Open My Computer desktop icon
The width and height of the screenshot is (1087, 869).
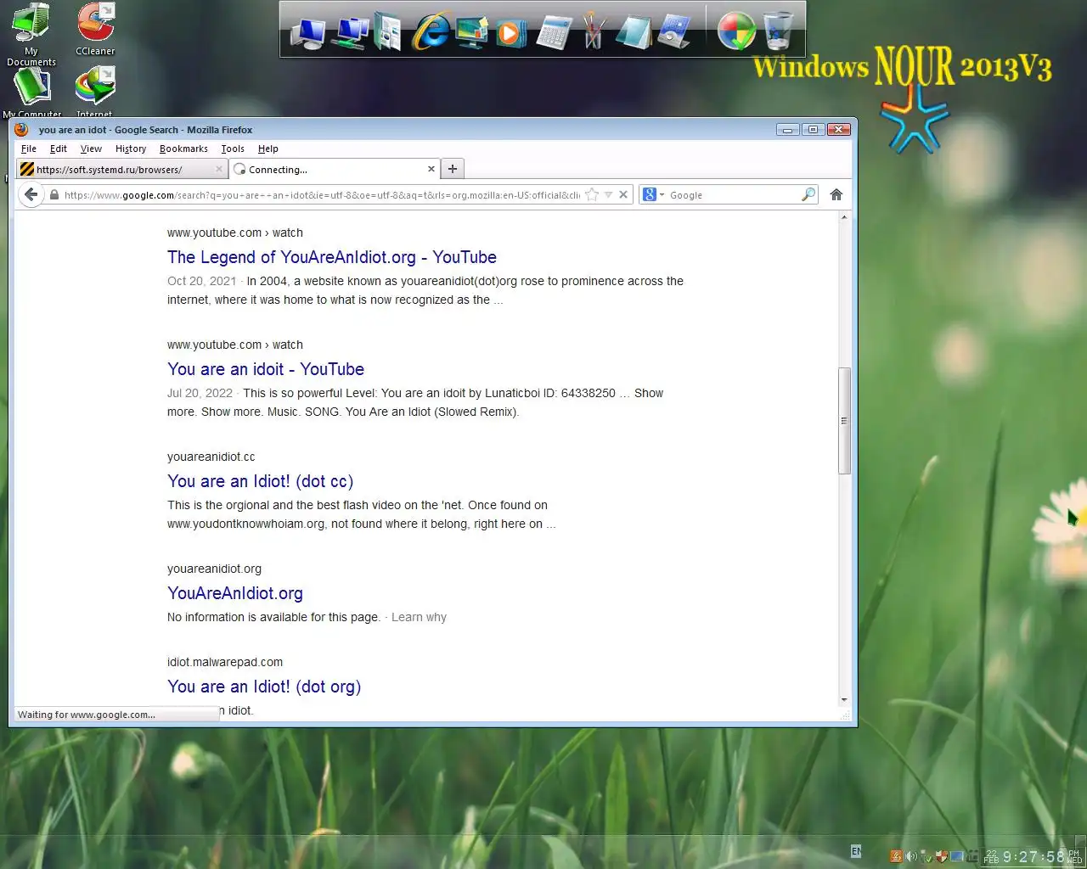click(31, 92)
